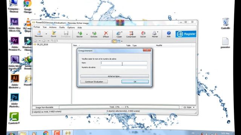Go up one folder level
The height and width of the screenshot is (135, 241).
click(52, 41)
